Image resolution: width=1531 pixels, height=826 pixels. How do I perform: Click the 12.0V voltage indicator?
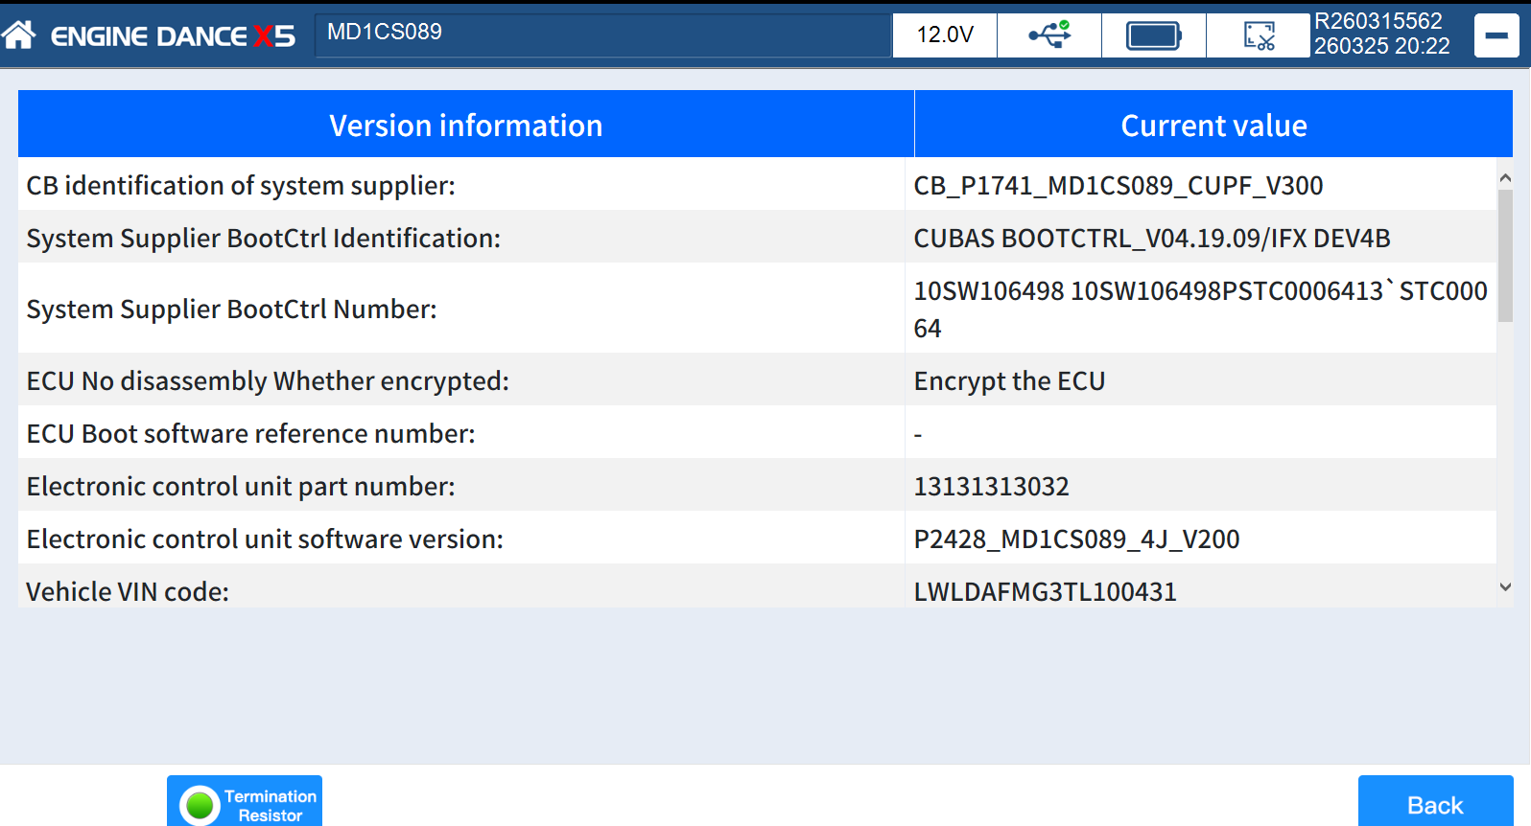pyautogui.click(x=945, y=35)
